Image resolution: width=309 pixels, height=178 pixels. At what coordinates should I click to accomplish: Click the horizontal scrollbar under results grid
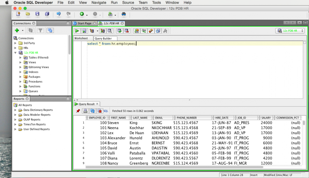click(174, 167)
